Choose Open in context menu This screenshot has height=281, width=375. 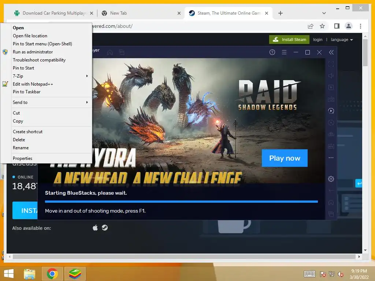51,28
